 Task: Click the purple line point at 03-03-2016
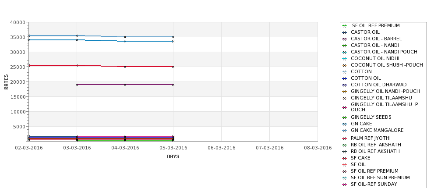coord(77,85)
